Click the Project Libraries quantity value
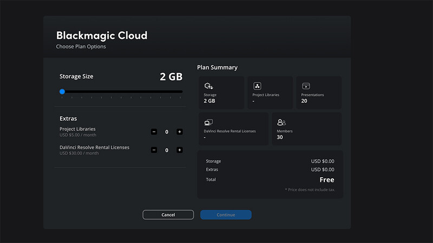The image size is (433, 243). click(x=167, y=132)
